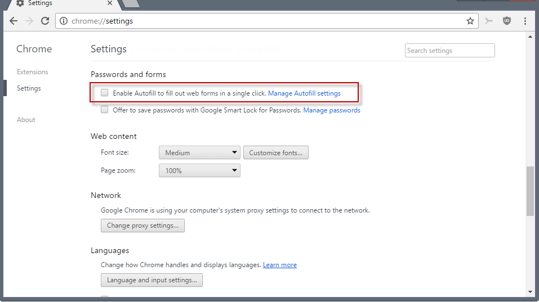Click the Network heading
This screenshot has width=539, height=302.
pos(106,195)
